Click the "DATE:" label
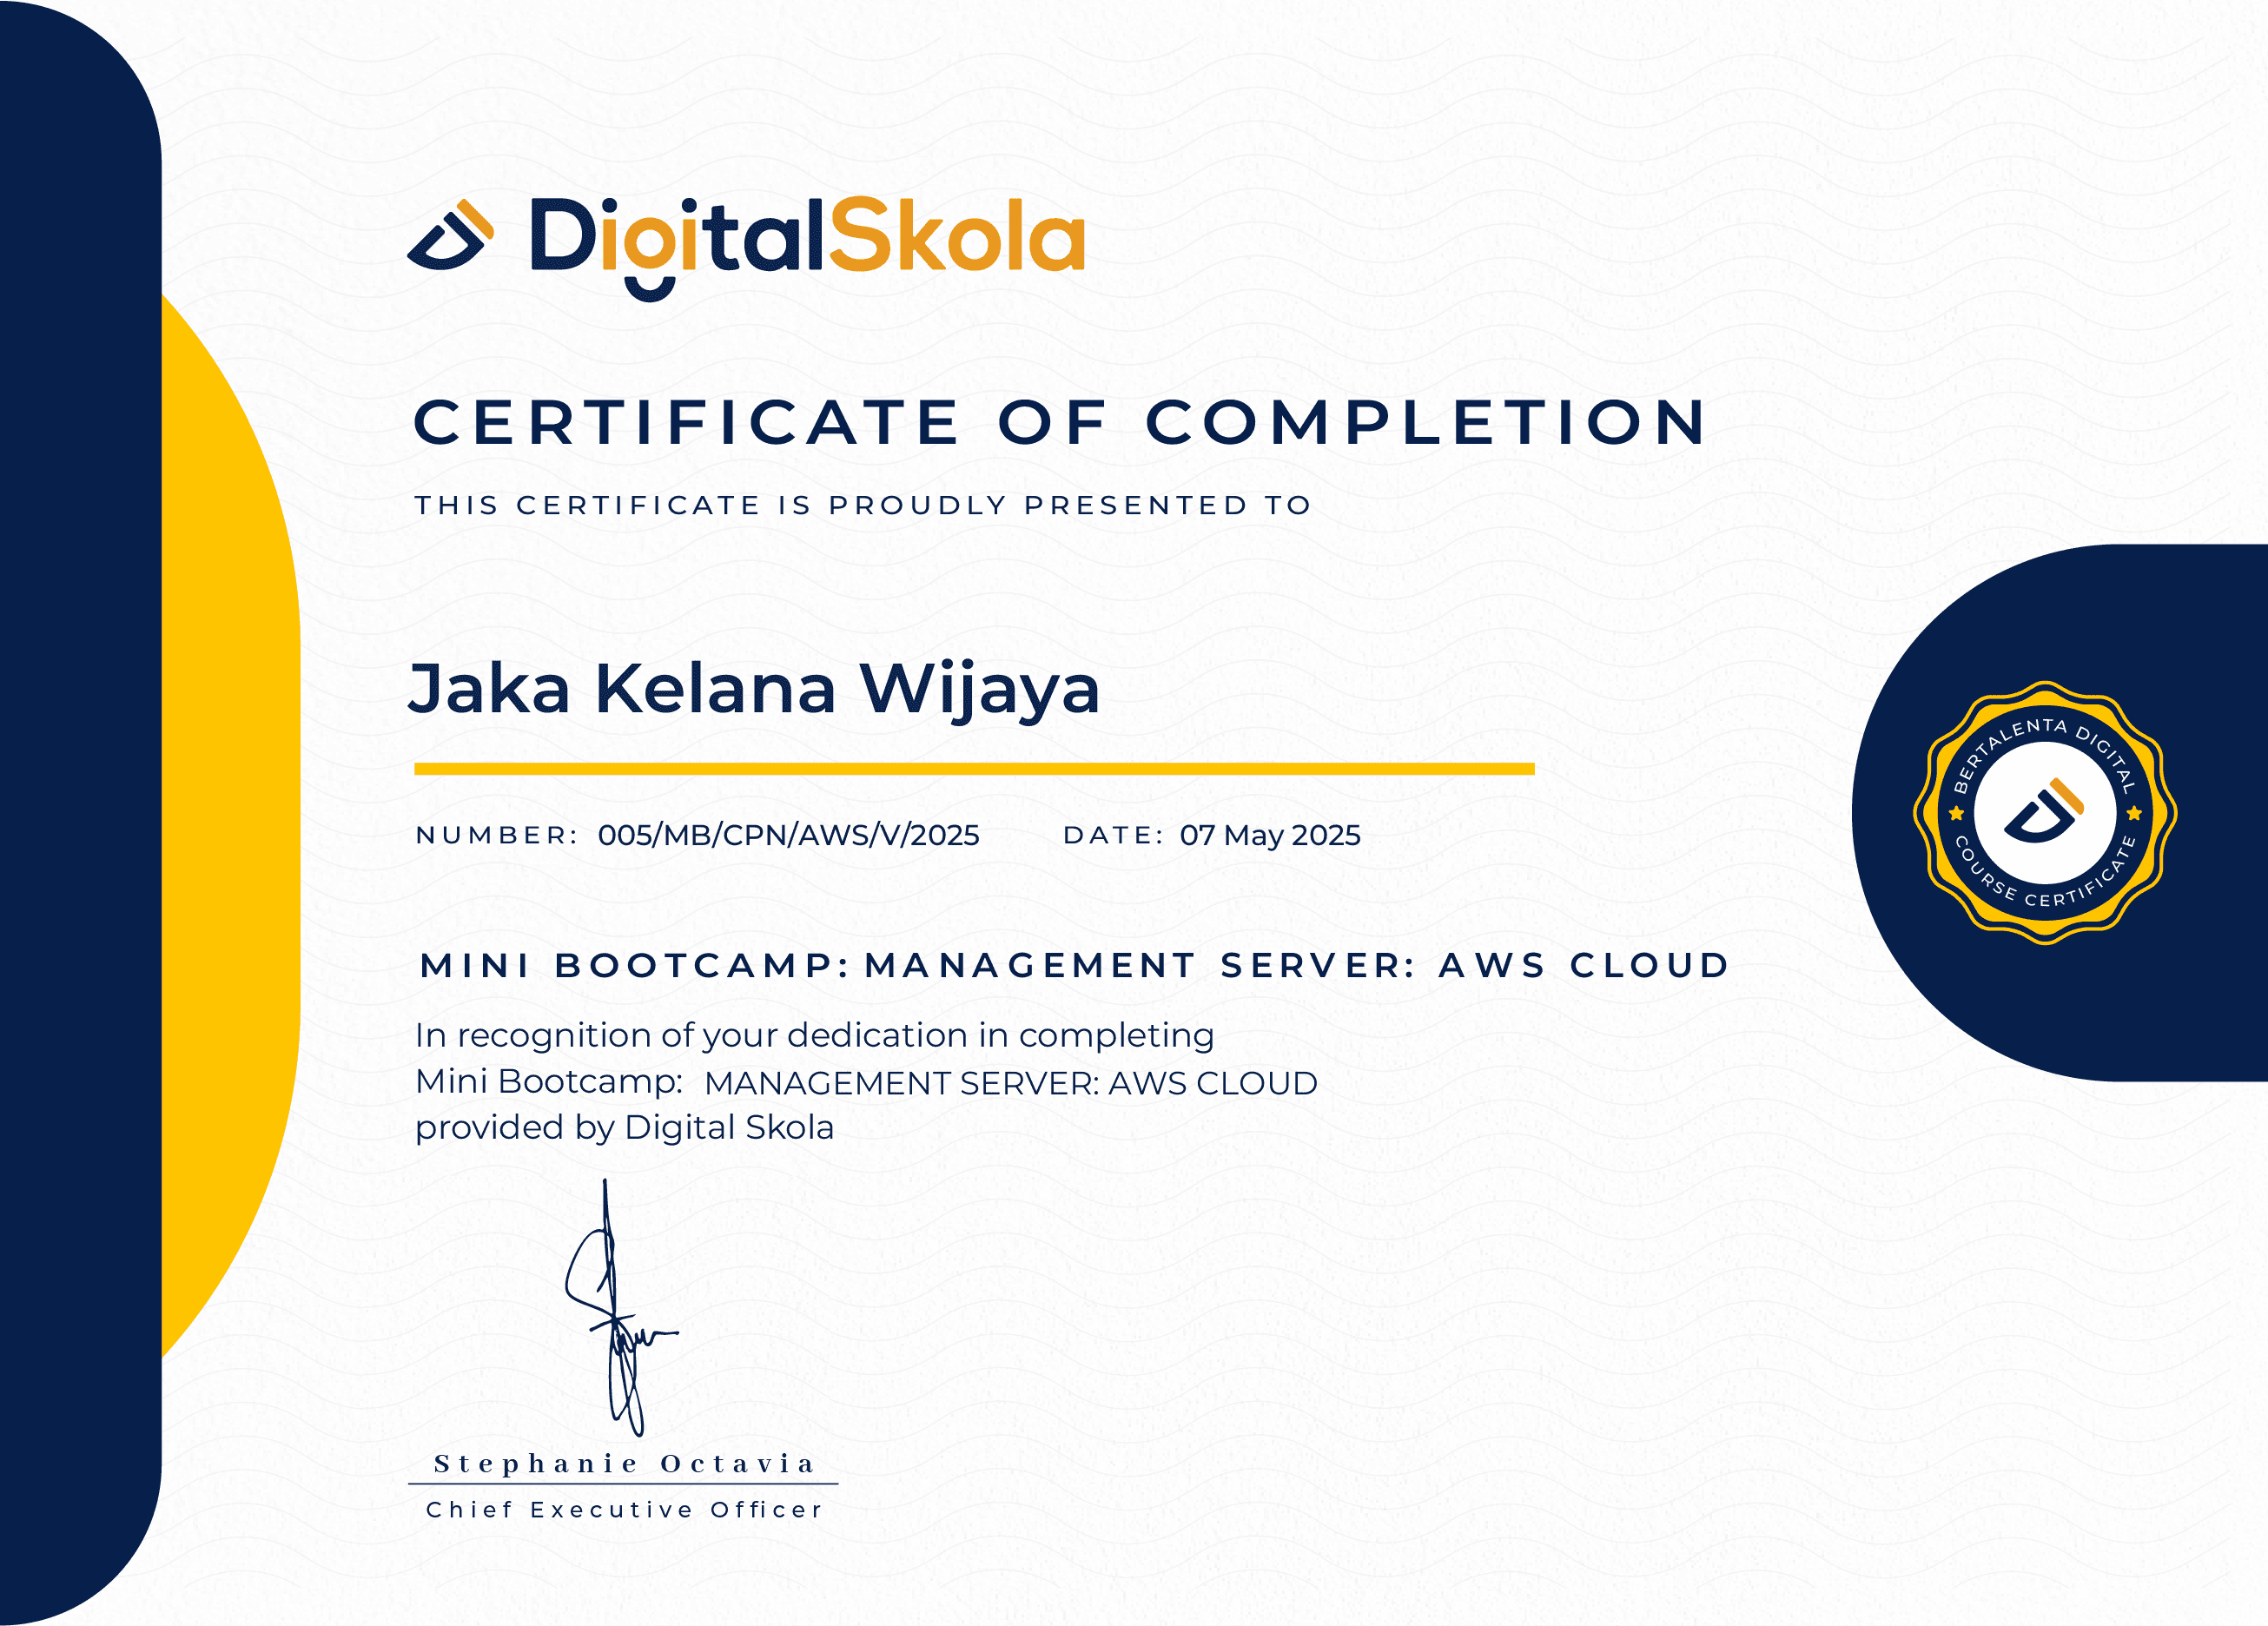The image size is (2268, 1626). point(1113,835)
